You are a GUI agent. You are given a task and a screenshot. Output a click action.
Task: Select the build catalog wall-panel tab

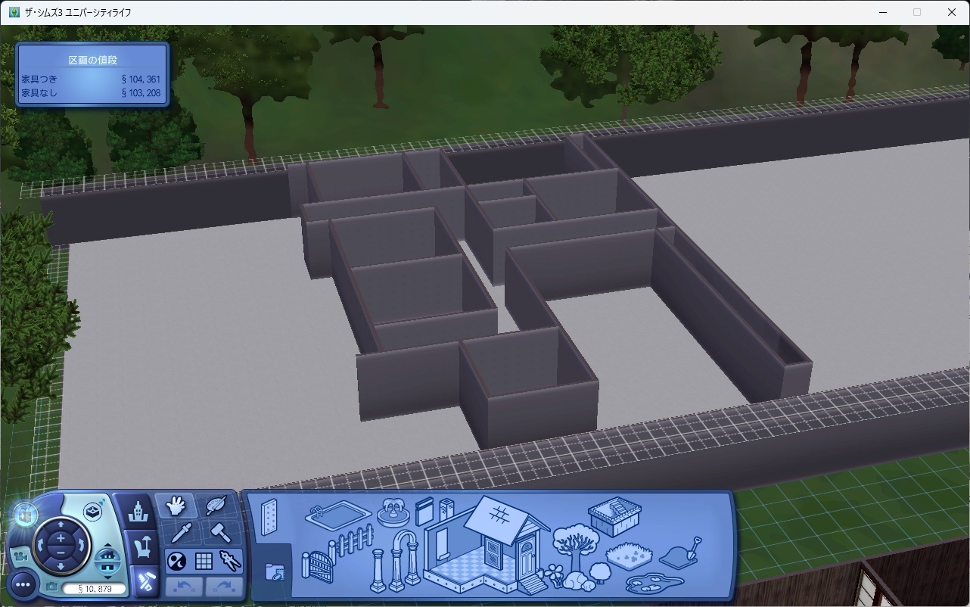[269, 518]
